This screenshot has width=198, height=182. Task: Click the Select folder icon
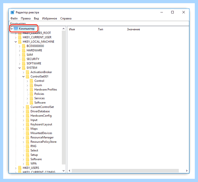[27, 151]
